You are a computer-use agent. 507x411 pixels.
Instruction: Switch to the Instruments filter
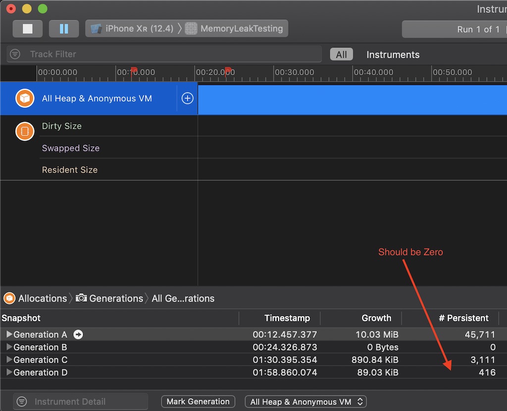pos(393,55)
